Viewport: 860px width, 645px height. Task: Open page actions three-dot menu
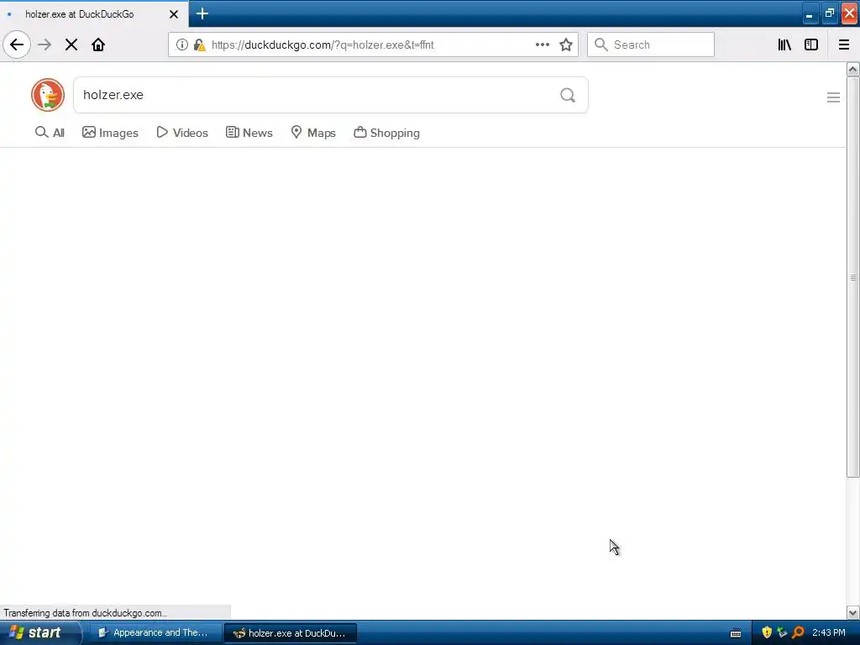pos(543,45)
